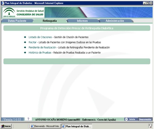Click the arrow bullet beside Recitar
The height and width of the screenshot is (129, 154).
point(25,42)
